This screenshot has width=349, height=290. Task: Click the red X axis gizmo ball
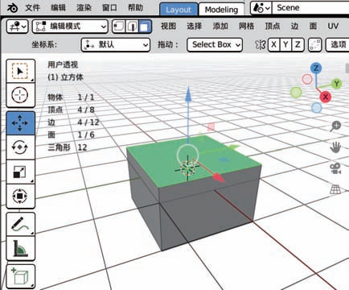pos(326,97)
